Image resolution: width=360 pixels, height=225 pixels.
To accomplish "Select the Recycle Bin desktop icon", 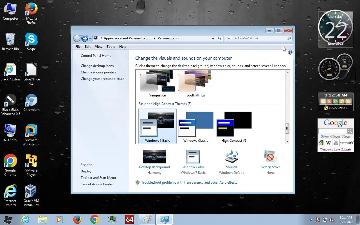I will pos(10,42).
